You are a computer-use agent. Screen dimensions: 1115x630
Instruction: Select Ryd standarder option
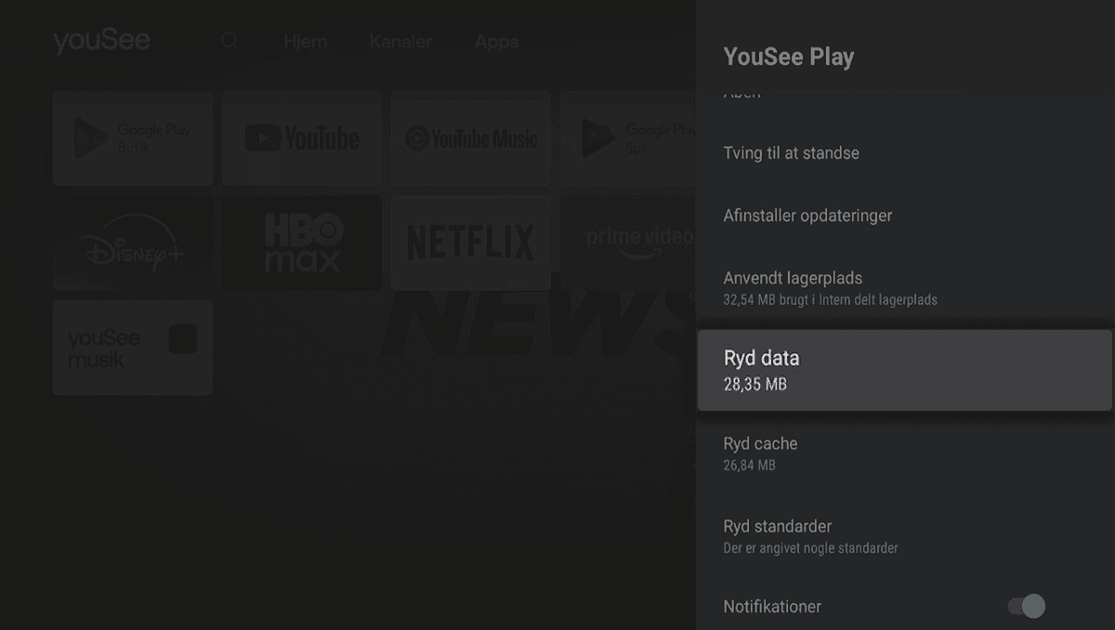click(x=777, y=535)
